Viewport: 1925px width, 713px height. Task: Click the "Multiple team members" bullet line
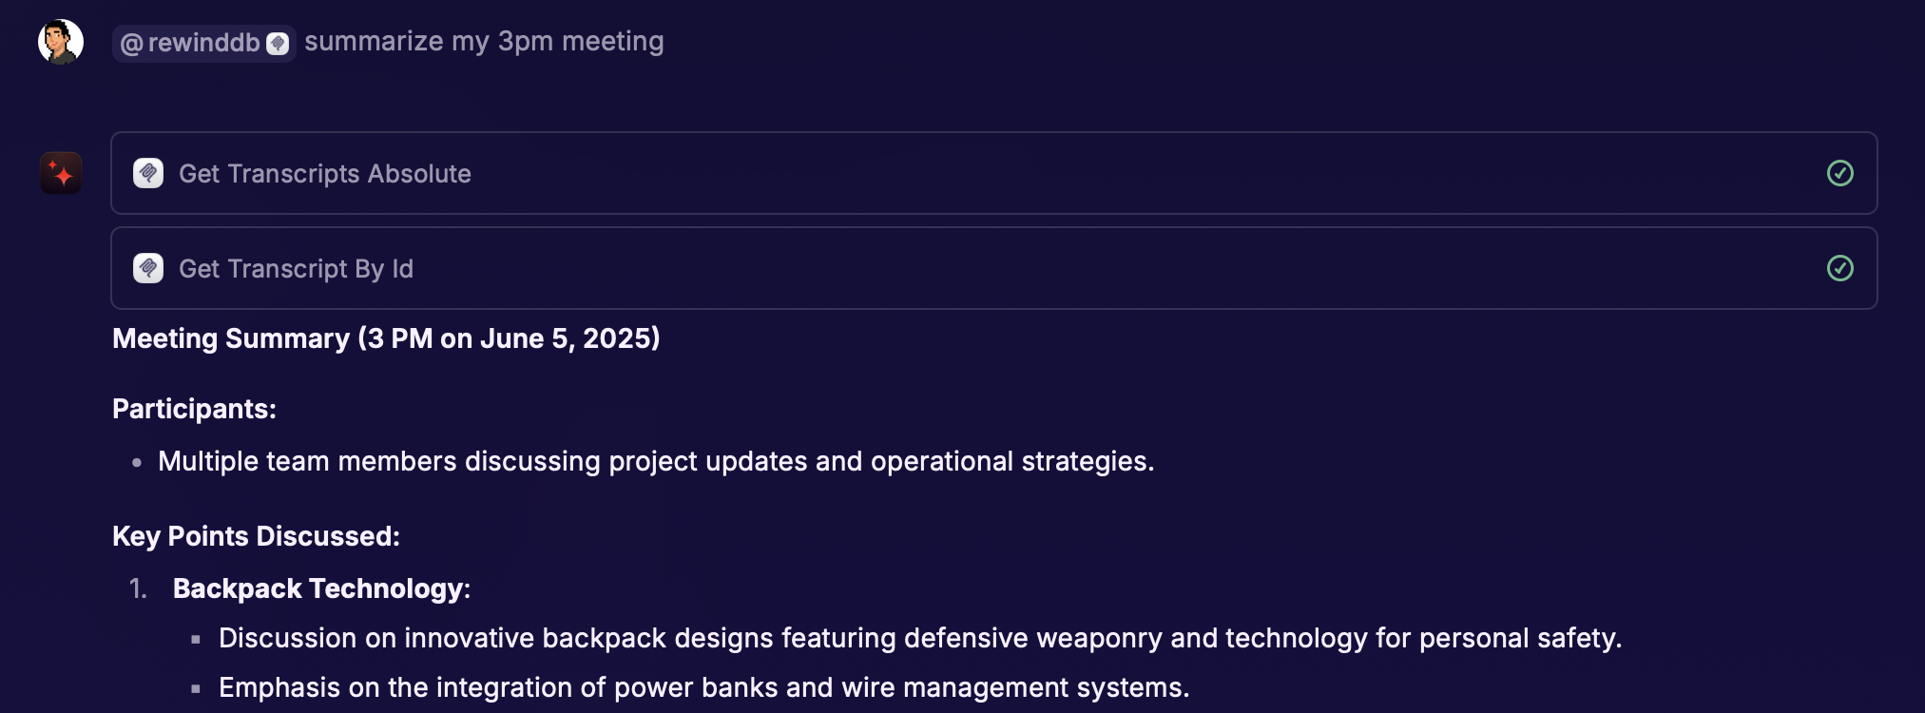coord(656,461)
